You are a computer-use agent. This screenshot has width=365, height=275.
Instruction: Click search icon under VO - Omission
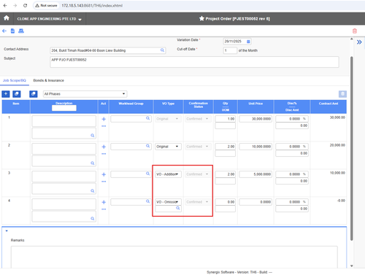coord(178,208)
